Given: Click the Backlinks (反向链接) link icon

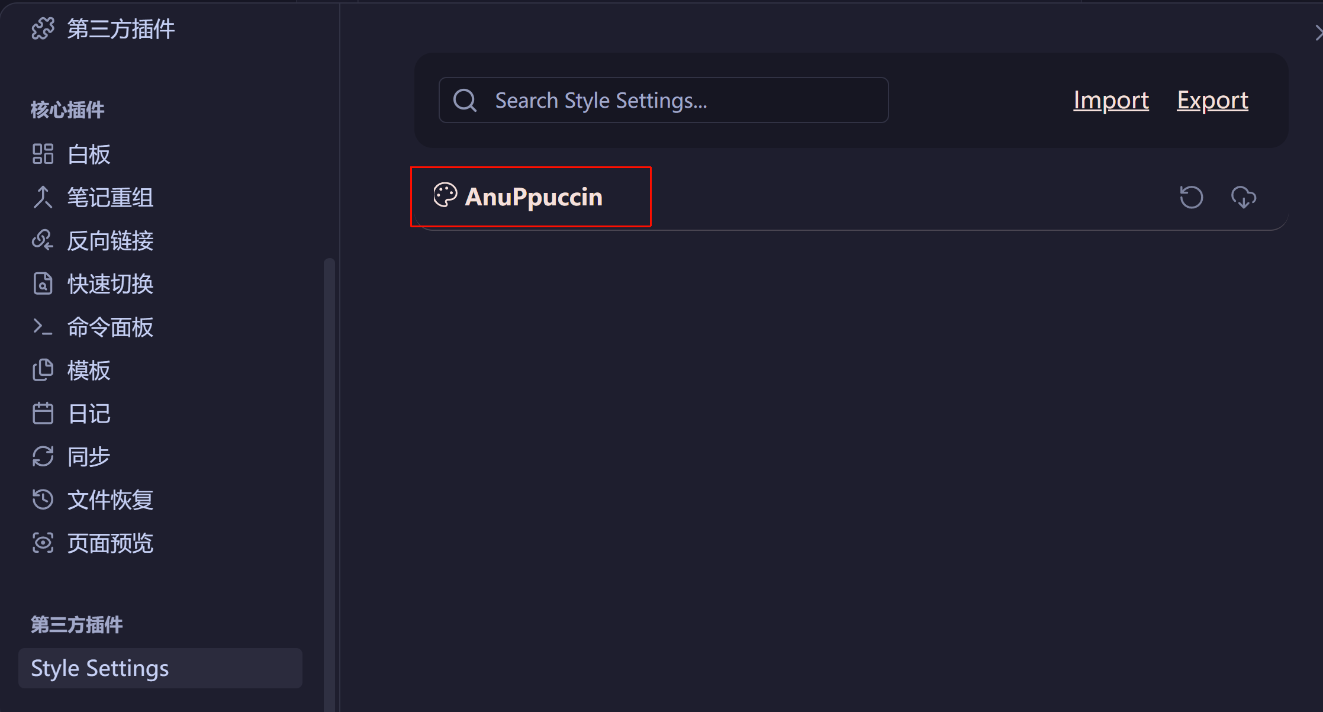Looking at the screenshot, I should click(43, 240).
